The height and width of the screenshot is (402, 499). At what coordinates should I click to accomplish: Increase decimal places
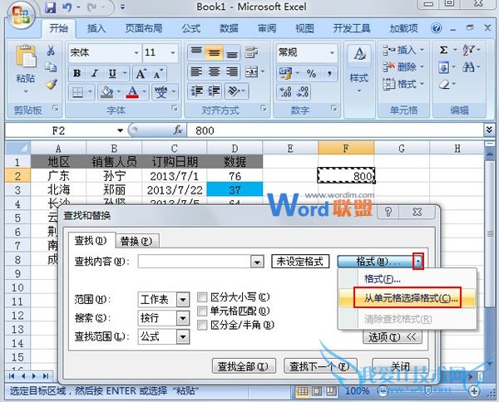285,92
